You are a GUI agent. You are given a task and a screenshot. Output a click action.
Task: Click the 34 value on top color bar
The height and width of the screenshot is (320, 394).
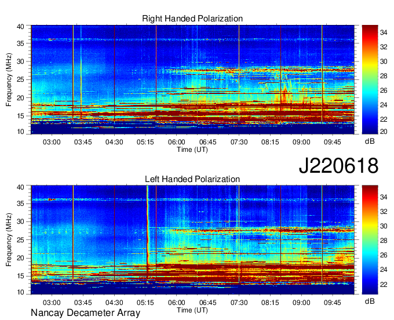coord(384,32)
